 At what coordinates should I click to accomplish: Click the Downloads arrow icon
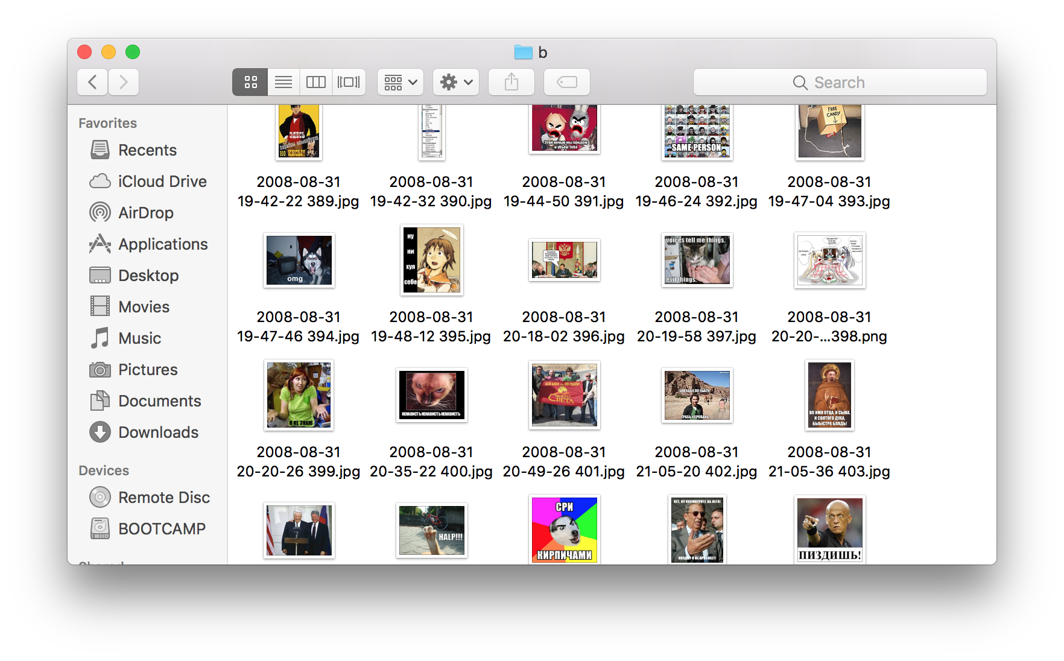pos(100,432)
